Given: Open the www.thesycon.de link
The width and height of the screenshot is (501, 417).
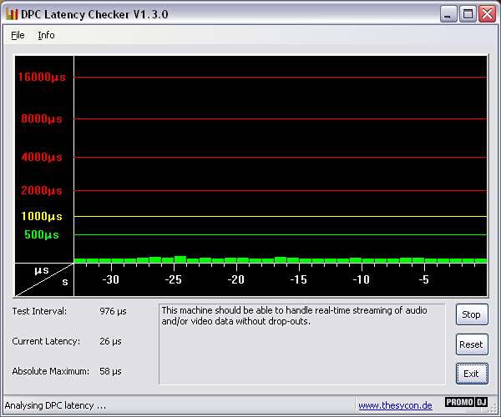Looking at the screenshot, I should pos(395,405).
